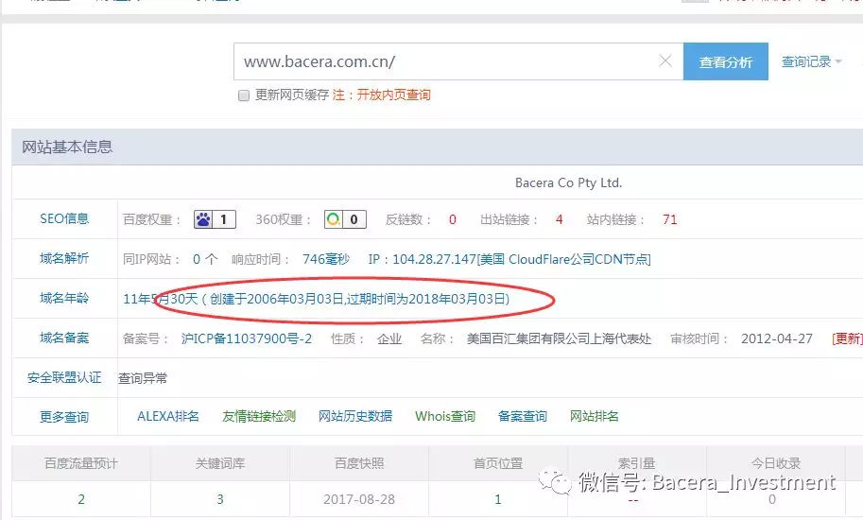The height and width of the screenshot is (520, 863).
Task: Click the company name 美国百汇集团有限公司上海代表处
Action: tap(559, 338)
